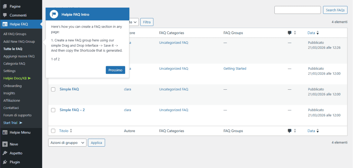Image resolution: width=353 pixels, height=168 pixels.
Task: Open Insights submenu
Action: click(9, 93)
